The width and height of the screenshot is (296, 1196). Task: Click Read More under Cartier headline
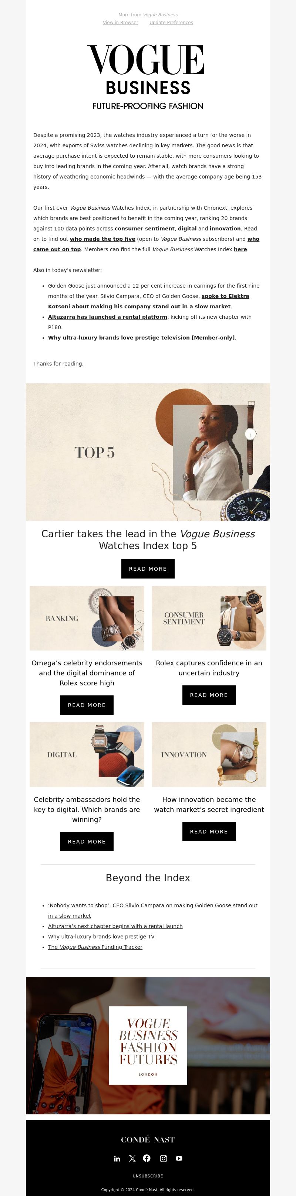[x=148, y=569]
